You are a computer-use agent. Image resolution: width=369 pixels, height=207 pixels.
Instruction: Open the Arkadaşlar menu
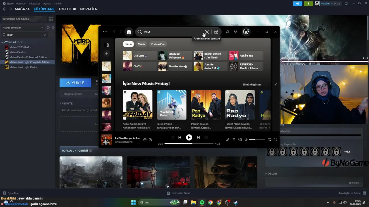pos(35,3)
